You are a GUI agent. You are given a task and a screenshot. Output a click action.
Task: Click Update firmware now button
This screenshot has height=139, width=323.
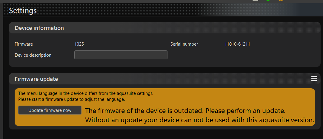50,110
